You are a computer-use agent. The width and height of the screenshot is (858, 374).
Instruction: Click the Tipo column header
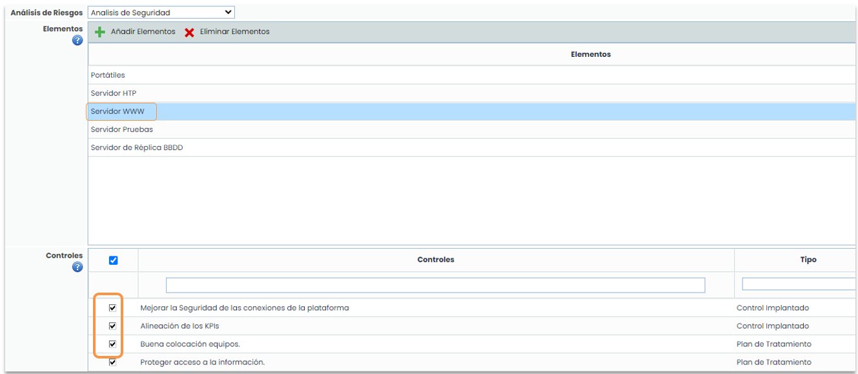pyautogui.click(x=808, y=260)
